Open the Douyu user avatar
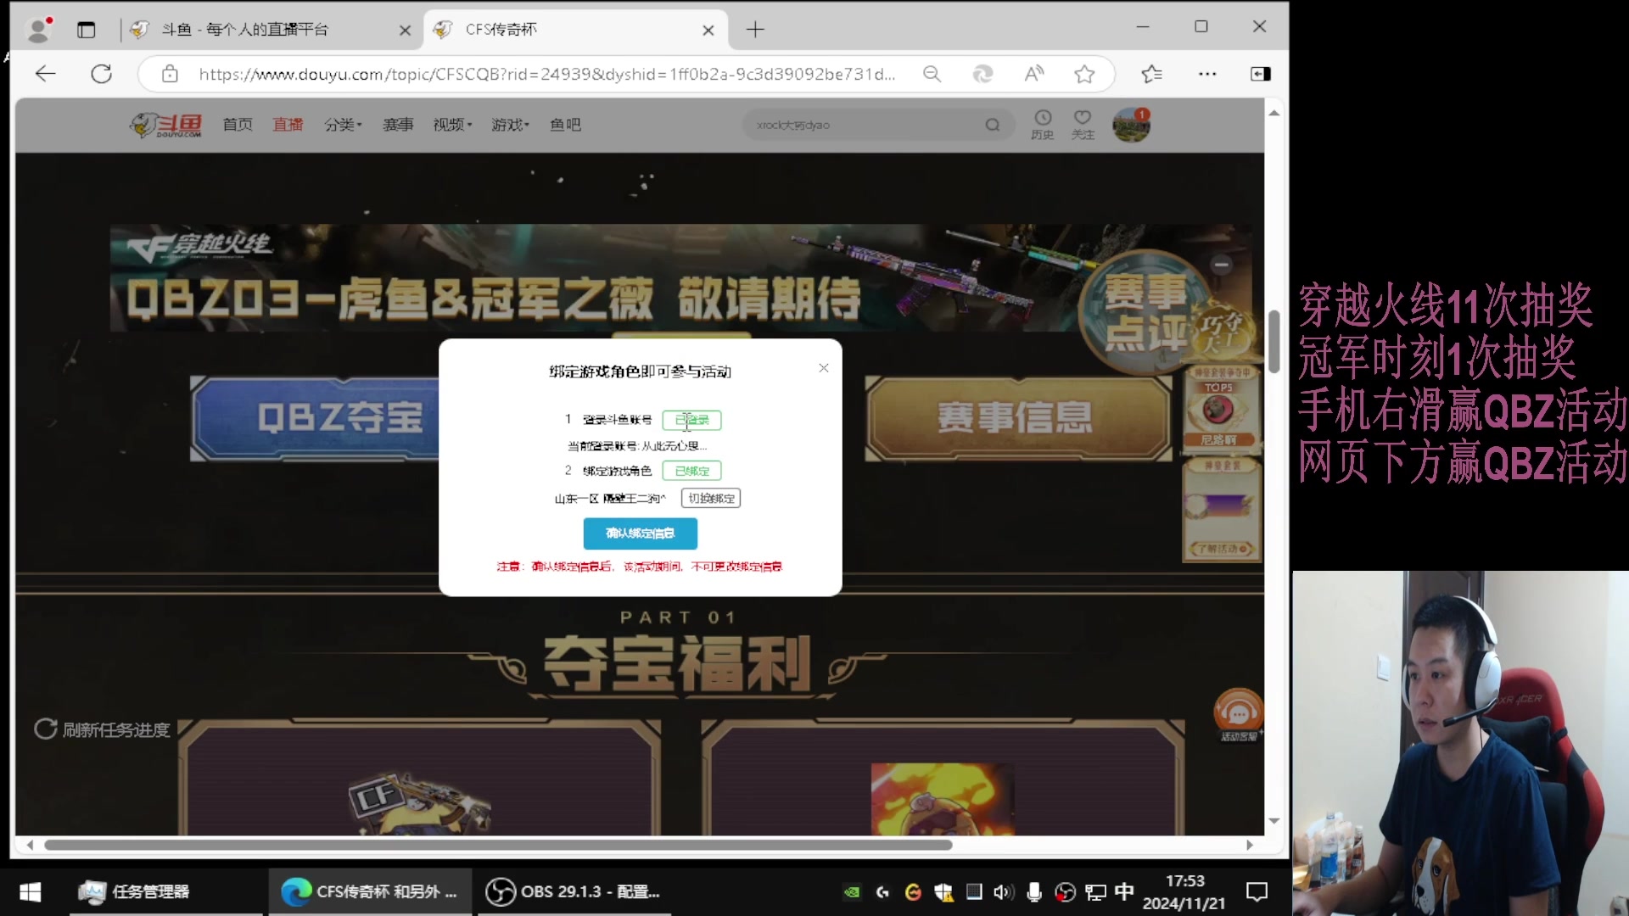This screenshot has width=1629, height=916. coord(1131,126)
